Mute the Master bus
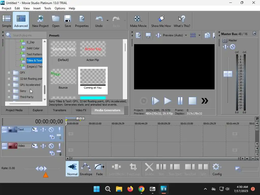 233,47
